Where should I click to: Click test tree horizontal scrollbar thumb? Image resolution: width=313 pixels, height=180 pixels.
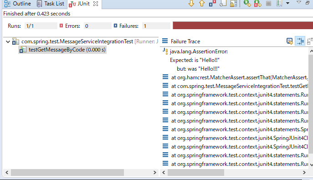(67, 172)
